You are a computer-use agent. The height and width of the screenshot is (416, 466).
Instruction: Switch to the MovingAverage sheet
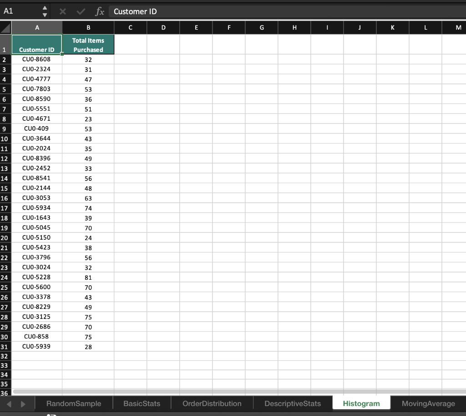(427, 403)
